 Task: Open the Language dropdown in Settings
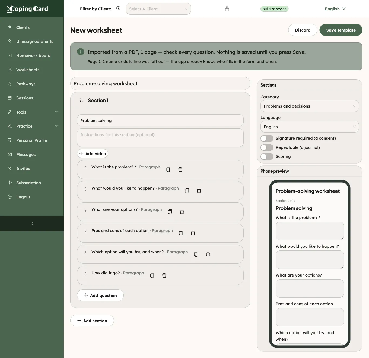(x=310, y=127)
